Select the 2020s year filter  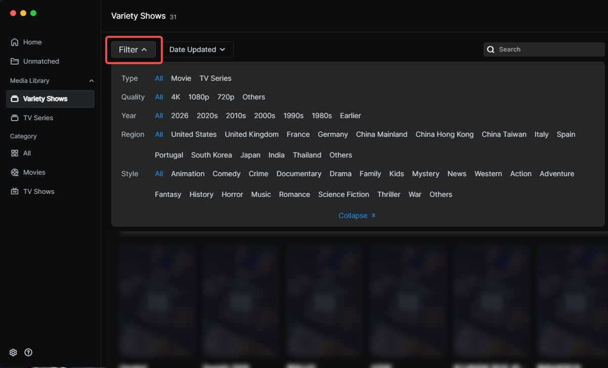click(207, 116)
